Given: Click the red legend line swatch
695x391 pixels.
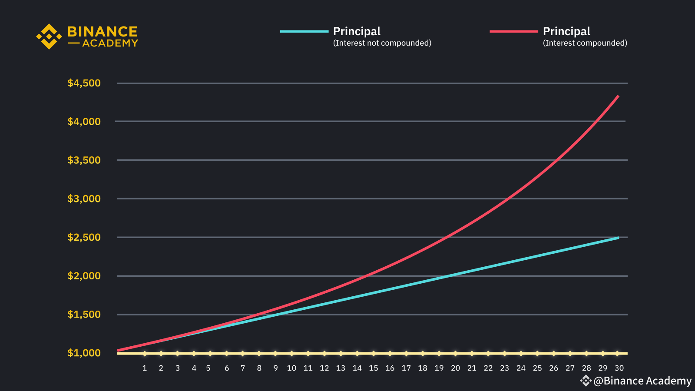Looking at the screenshot, I should (514, 31).
